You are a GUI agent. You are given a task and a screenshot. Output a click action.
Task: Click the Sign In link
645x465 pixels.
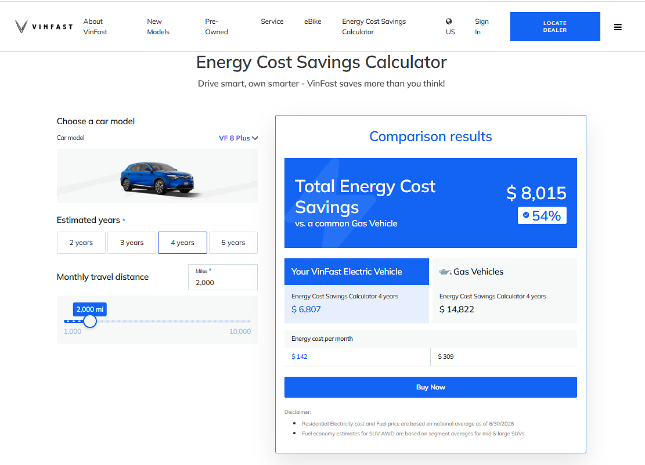pyautogui.click(x=482, y=27)
